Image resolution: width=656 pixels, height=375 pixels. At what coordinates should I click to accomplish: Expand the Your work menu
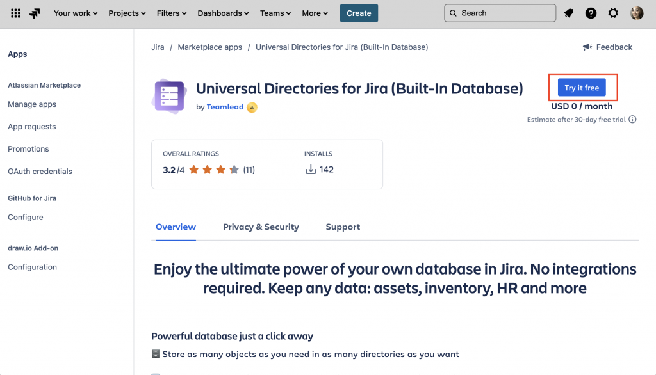pos(76,13)
